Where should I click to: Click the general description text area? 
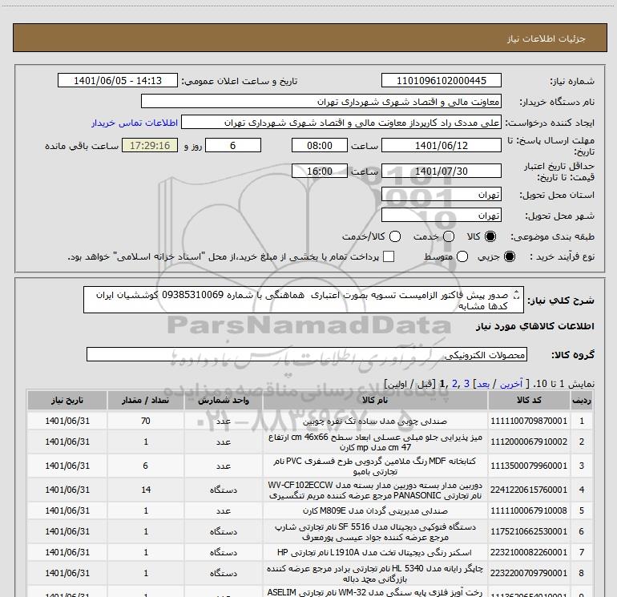pos(304,300)
